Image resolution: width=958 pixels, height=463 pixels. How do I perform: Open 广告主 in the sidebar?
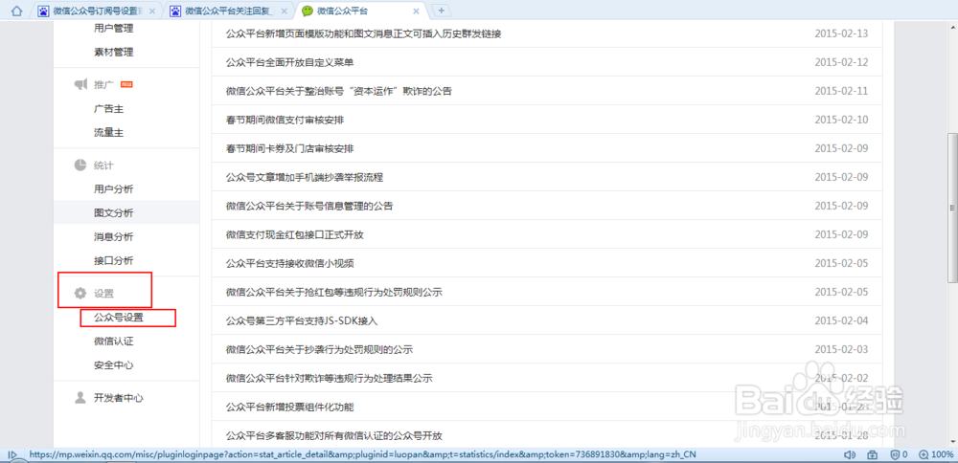click(x=109, y=109)
